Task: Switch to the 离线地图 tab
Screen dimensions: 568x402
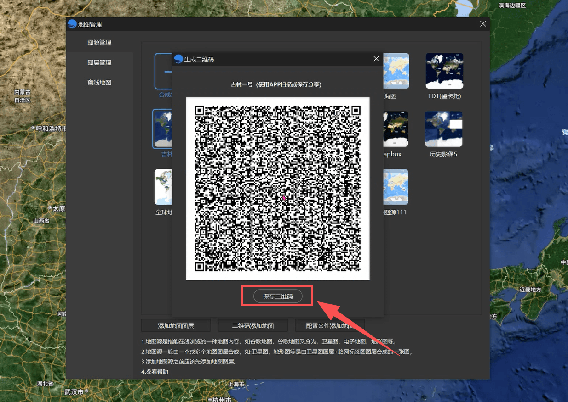Action: tap(99, 83)
